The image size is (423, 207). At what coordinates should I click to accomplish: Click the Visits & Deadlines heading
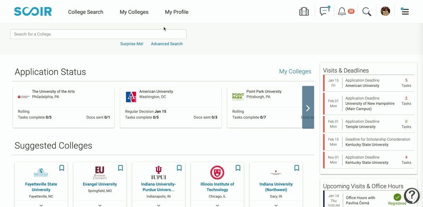point(346,71)
